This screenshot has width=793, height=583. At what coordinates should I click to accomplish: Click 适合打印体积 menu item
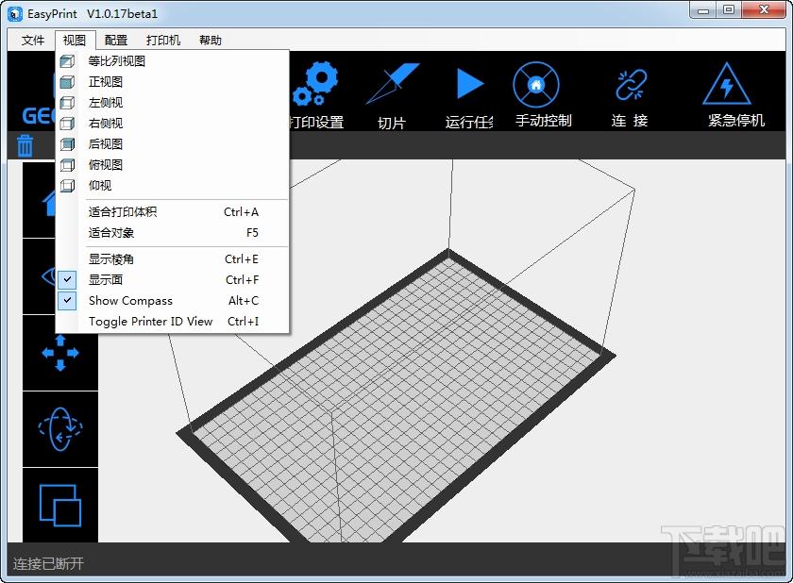172,211
